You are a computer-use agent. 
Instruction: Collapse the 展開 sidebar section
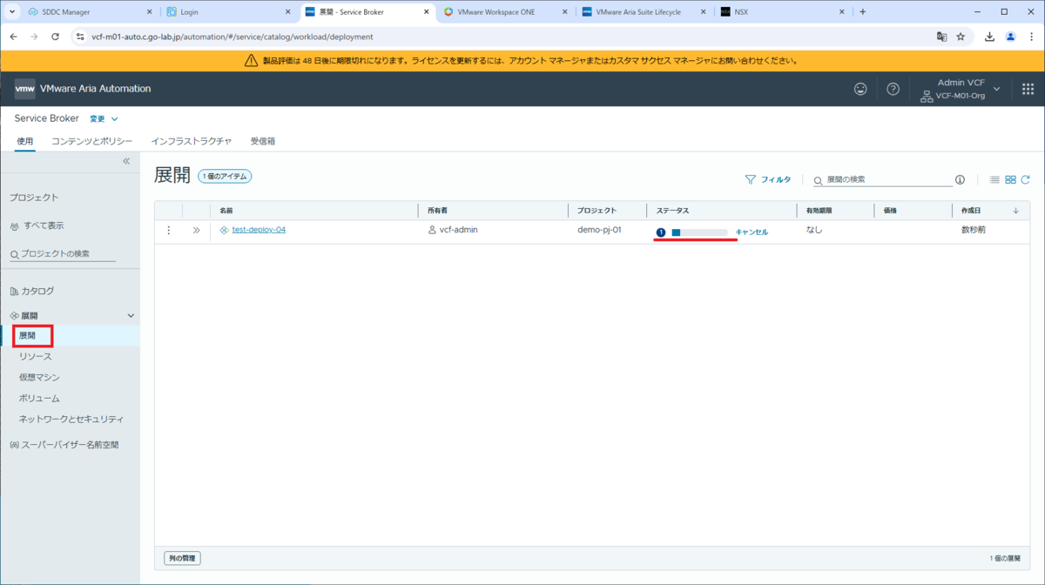[x=131, y=315]
